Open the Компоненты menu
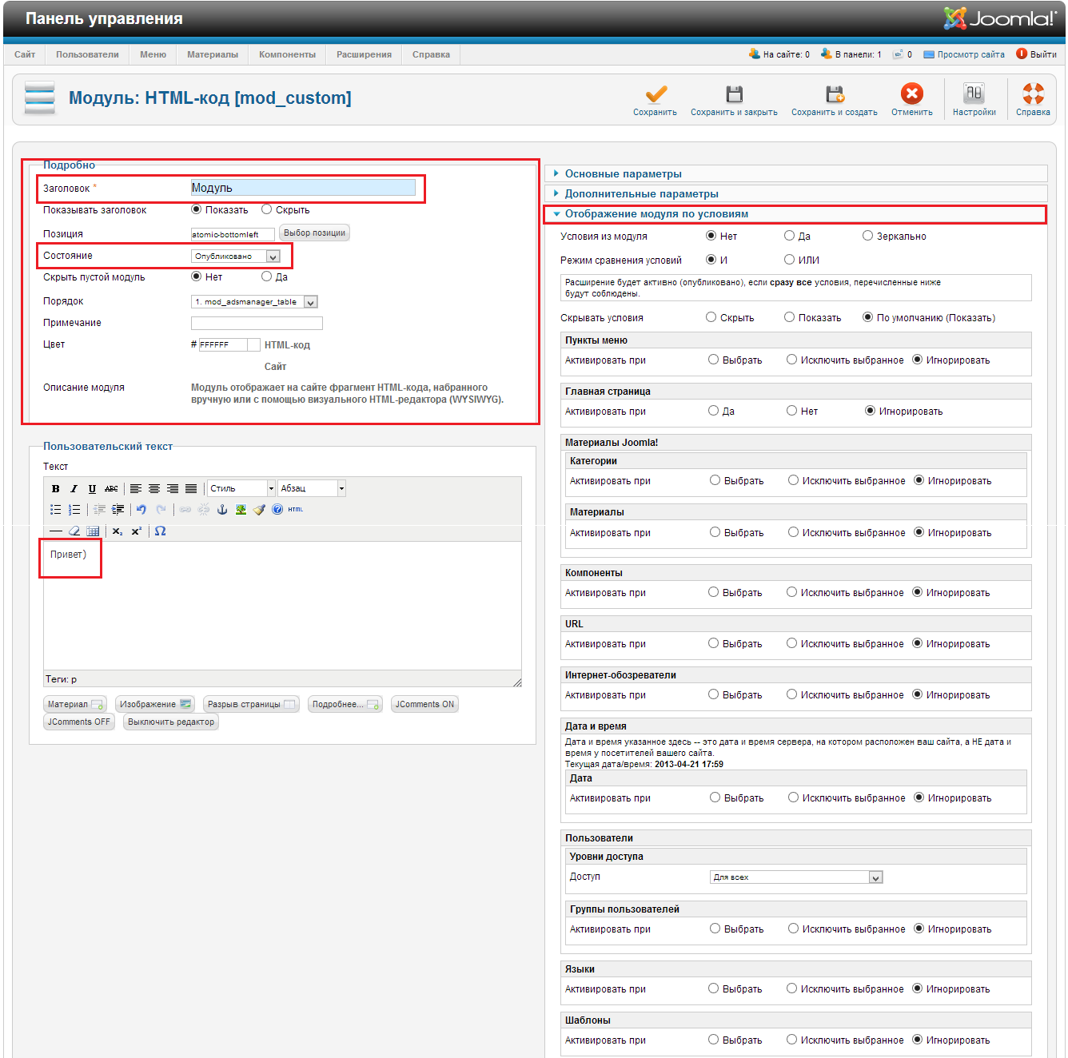 point(287,54)
